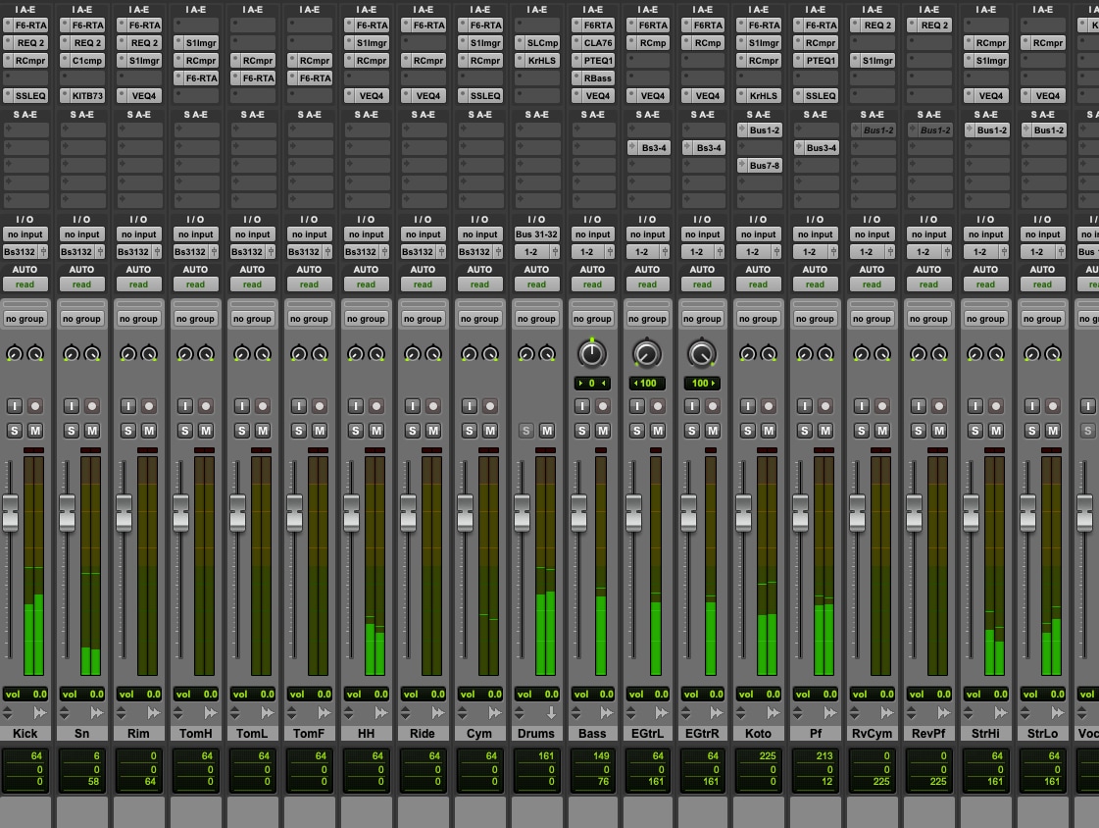Click the Bass pan knob
The height and width of the screenshot is (828, 1099).
(591, 354)
